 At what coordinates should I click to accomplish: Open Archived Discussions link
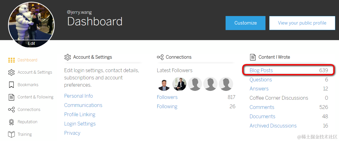click(x=273, y=126)
